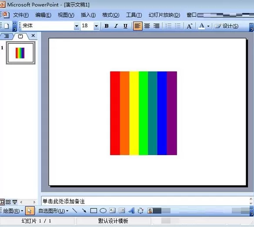Click the font size field showing 18
The image size is (254, 227).
pos(87,26)
